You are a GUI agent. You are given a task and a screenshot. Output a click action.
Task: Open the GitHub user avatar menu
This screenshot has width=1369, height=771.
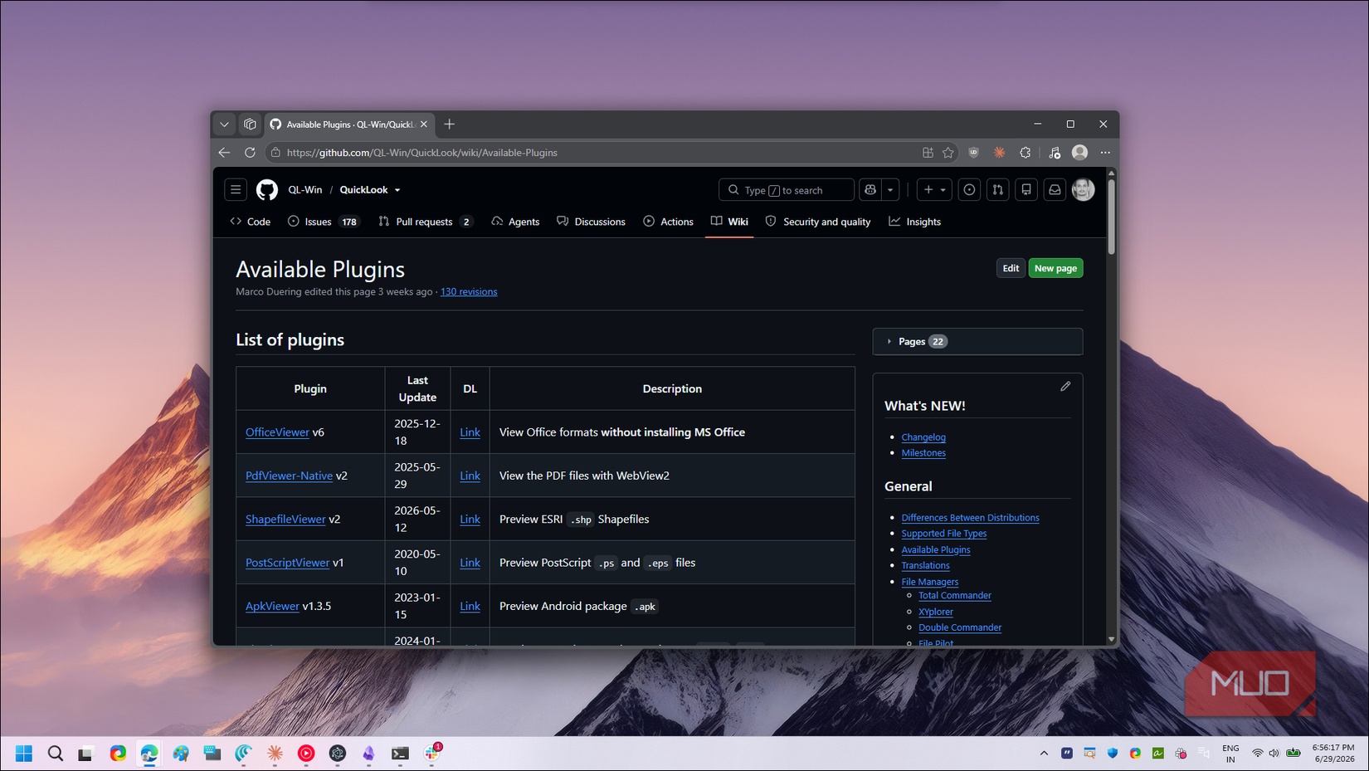(1083, 190)
